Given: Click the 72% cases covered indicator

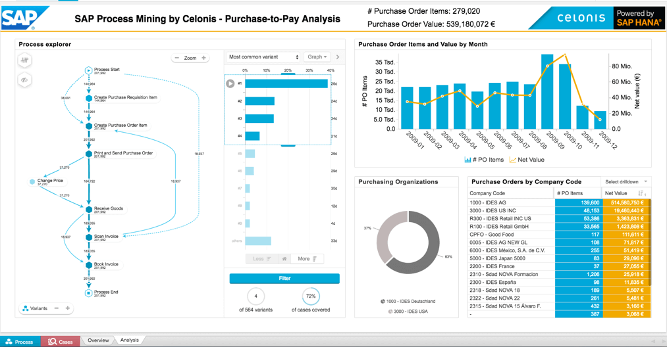Looking at the screenshot, I should click(311, 296).
